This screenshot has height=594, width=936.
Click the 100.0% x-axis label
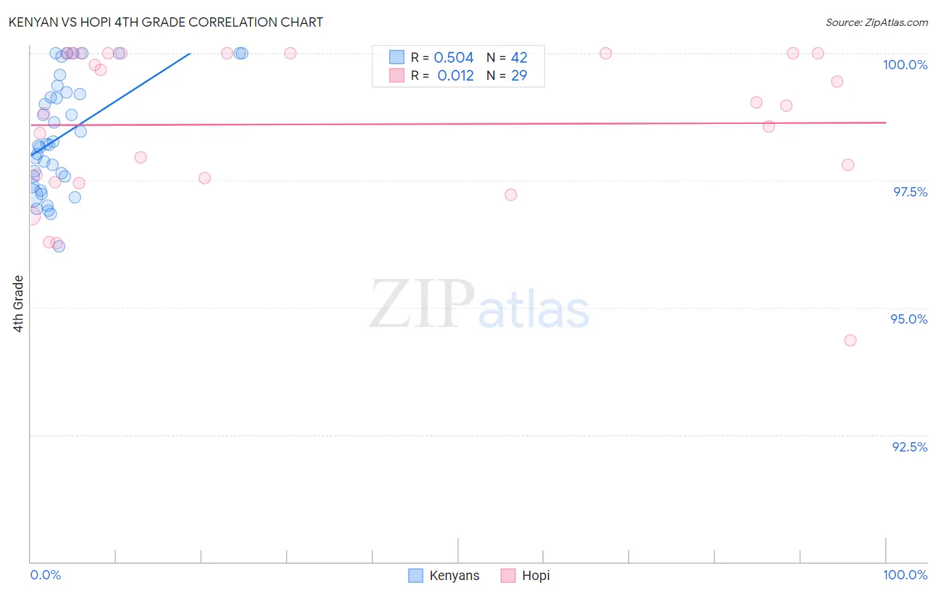click(905, 575)
